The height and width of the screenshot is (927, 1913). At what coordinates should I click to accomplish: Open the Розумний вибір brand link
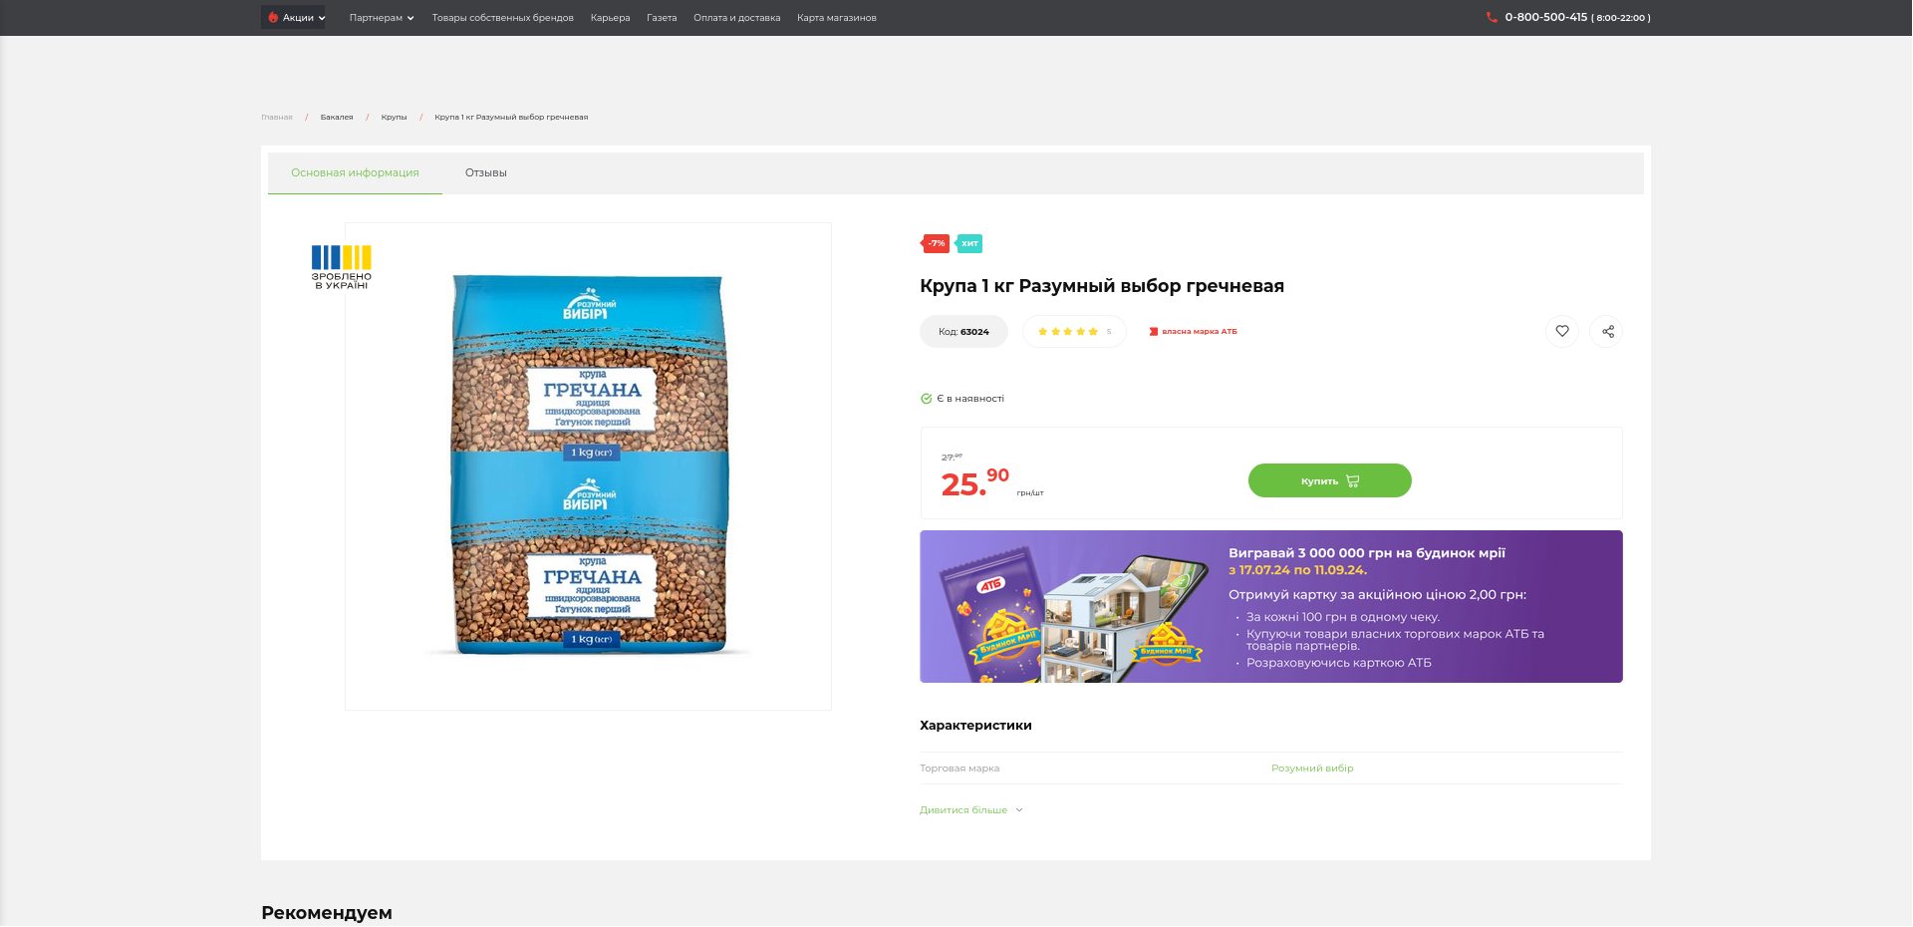click(x=1312, y=768)
